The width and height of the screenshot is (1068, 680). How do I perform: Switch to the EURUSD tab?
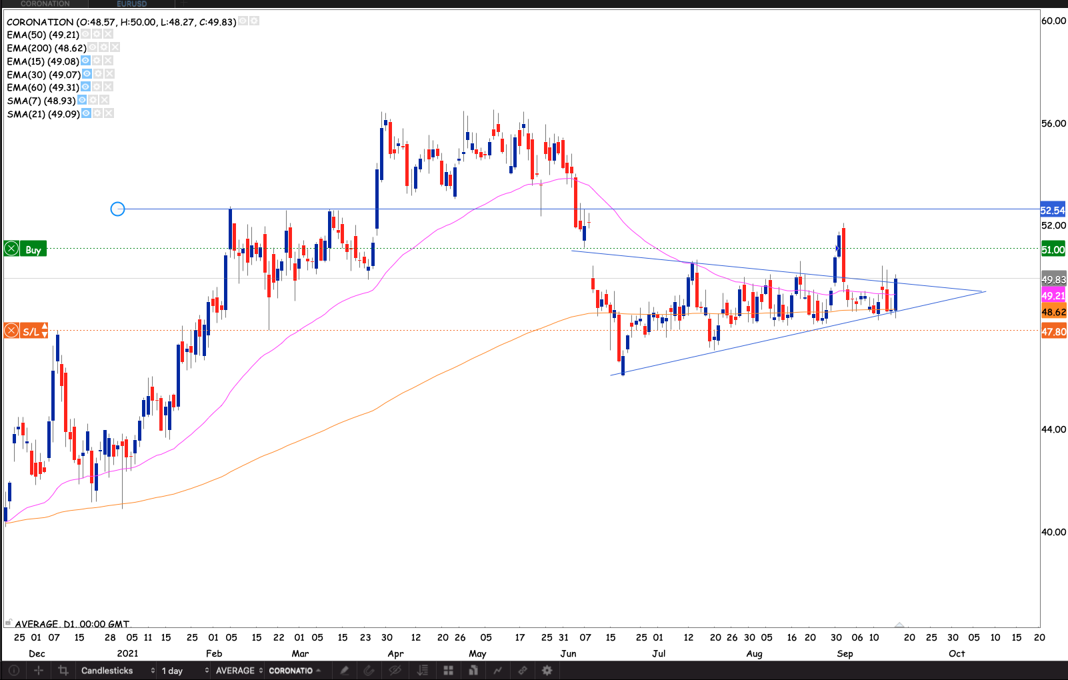tap(131, 4)
